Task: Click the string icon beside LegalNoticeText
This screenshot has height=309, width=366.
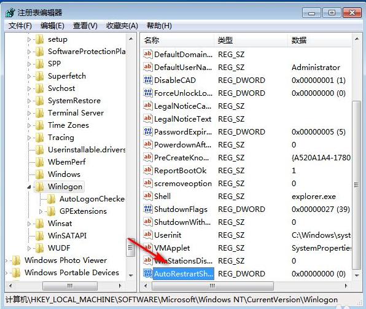Action: pyautogui.click(x=148, y=119)
